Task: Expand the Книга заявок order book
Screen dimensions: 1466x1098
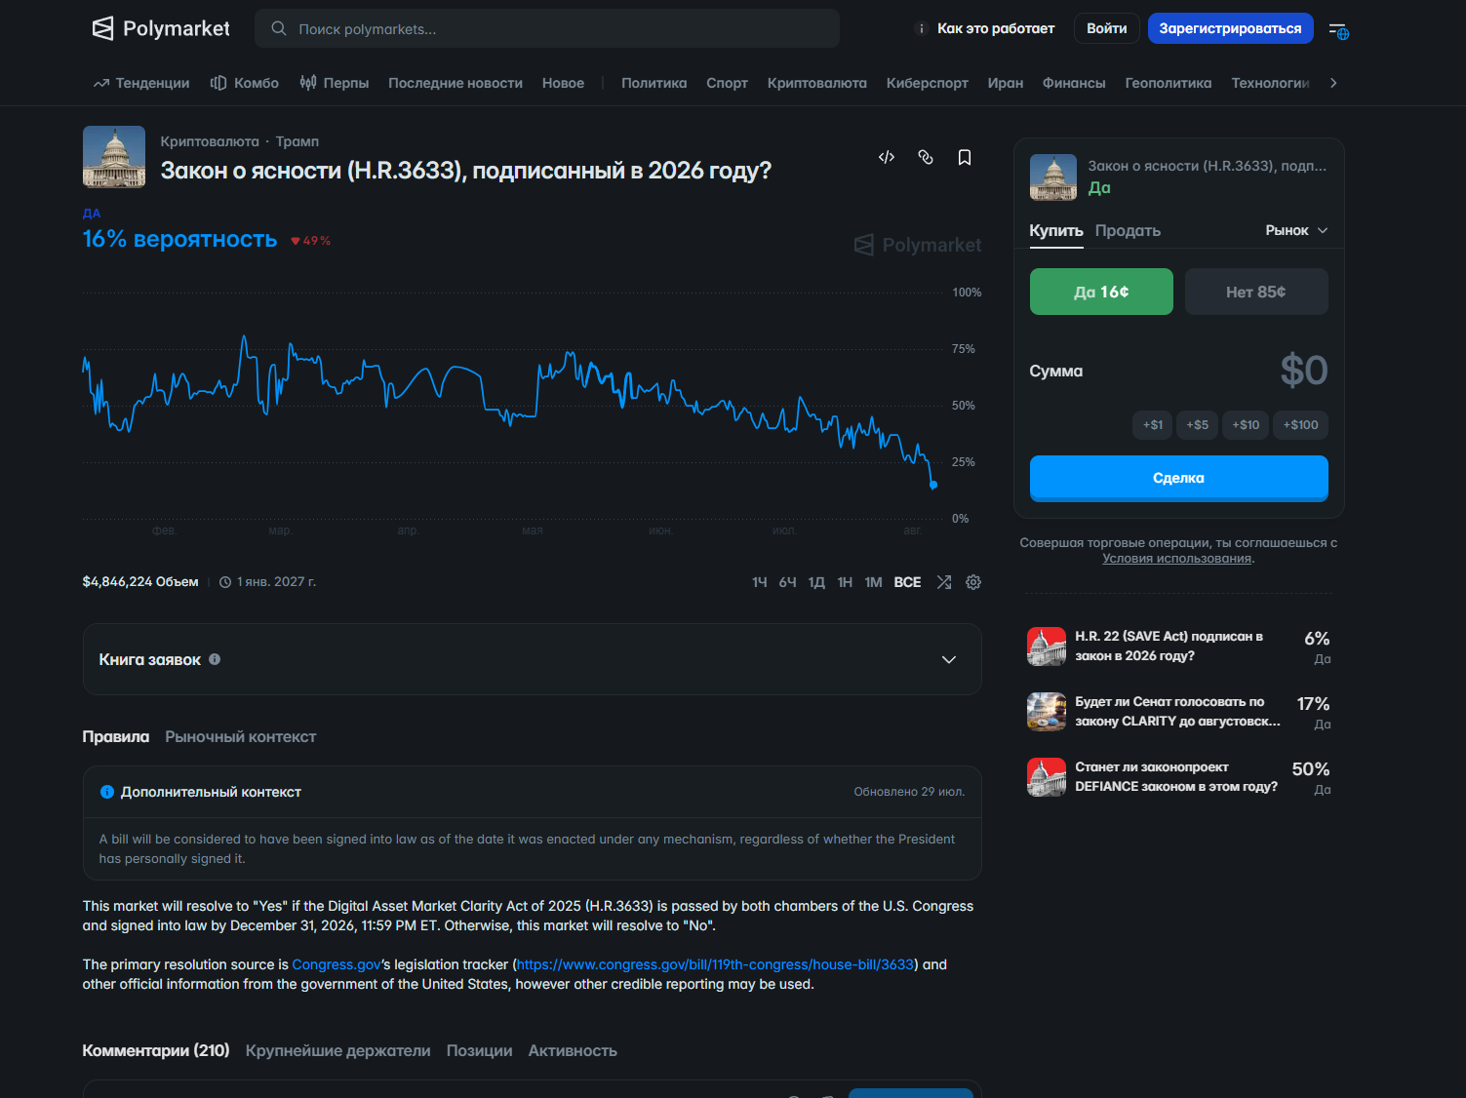Action: (533, 659)
